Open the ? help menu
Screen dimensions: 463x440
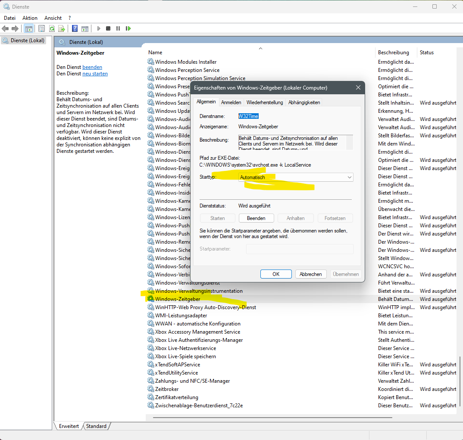click(70, 18)
